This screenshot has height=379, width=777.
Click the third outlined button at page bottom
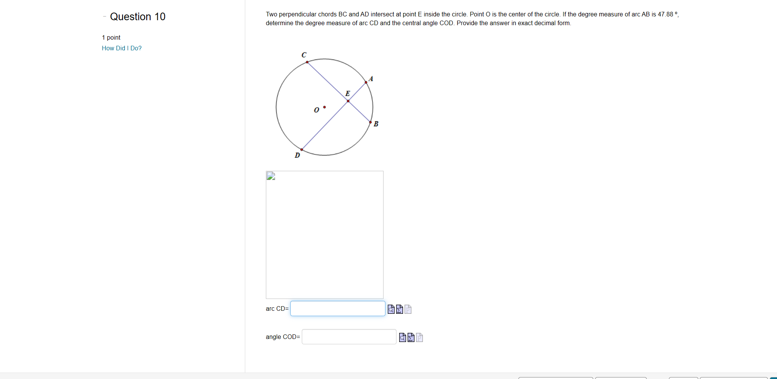click(x=683, y=378)
